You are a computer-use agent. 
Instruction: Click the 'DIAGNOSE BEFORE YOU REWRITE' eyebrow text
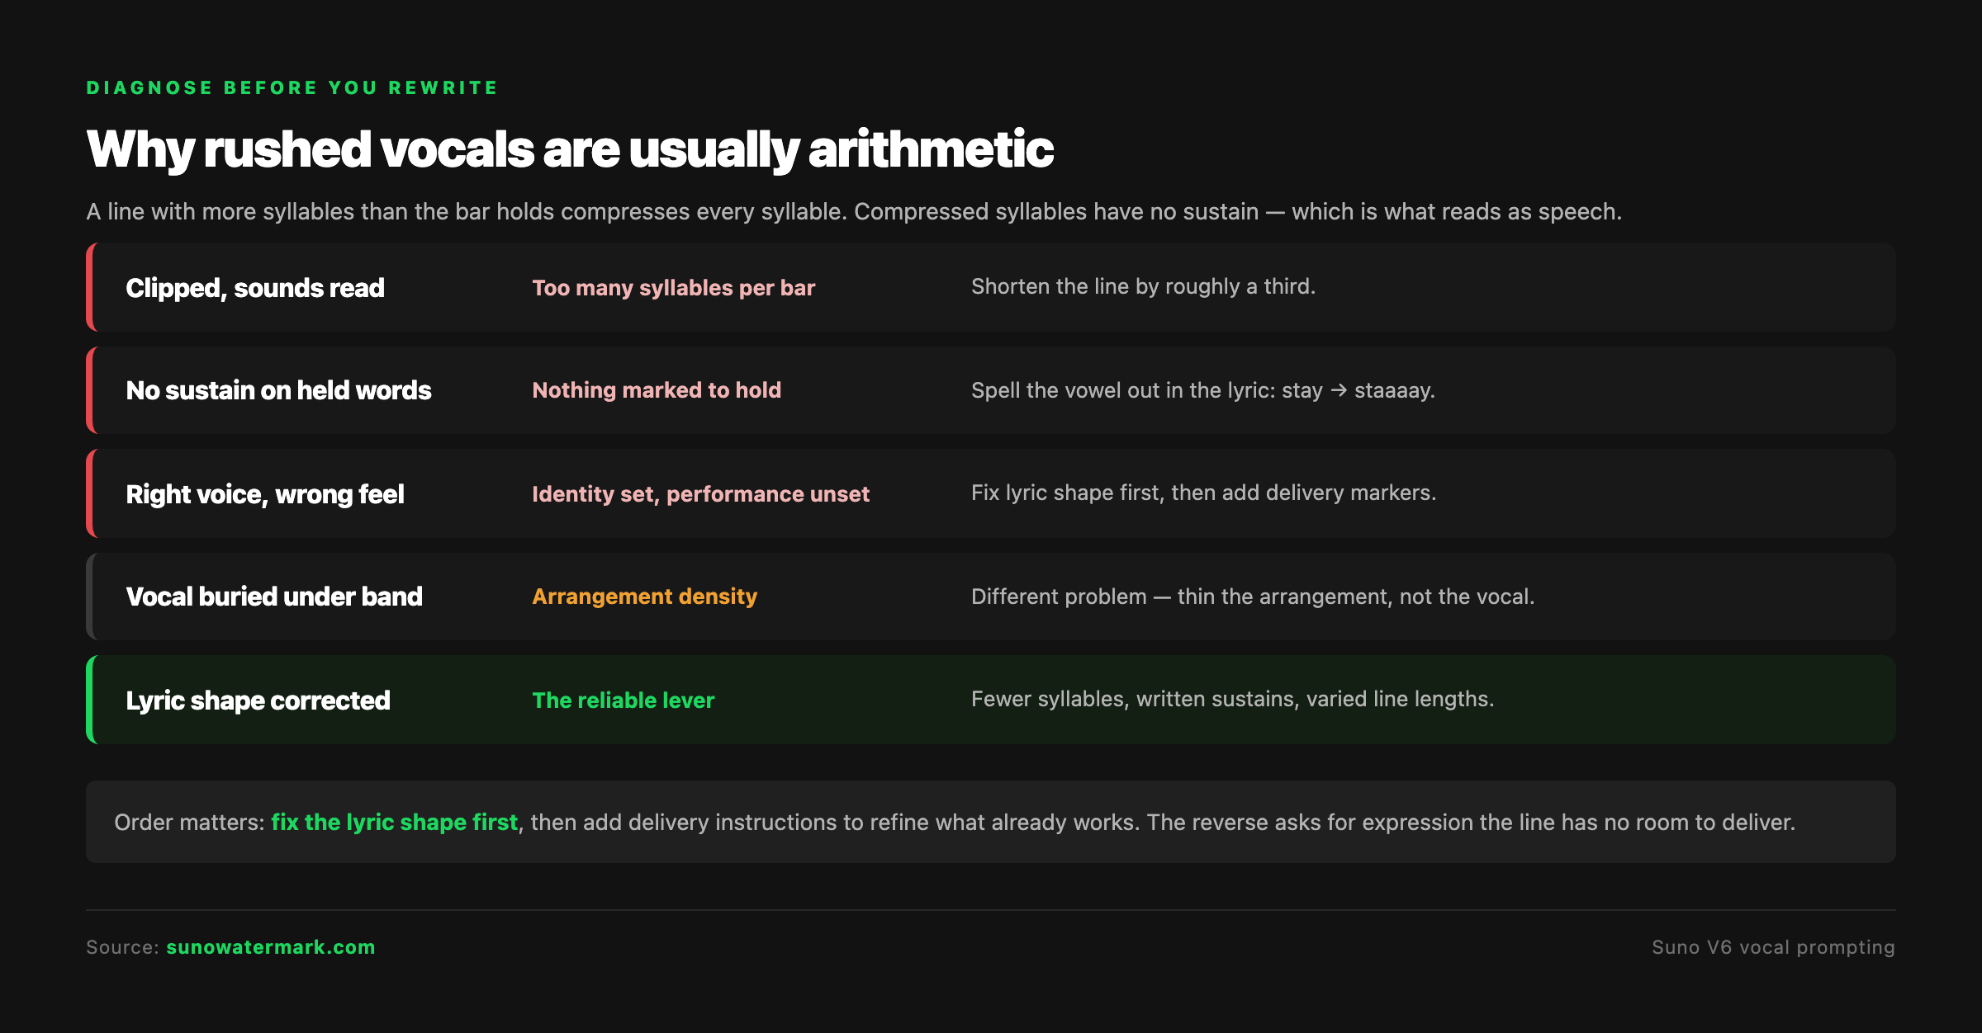(x=292, y=87)
